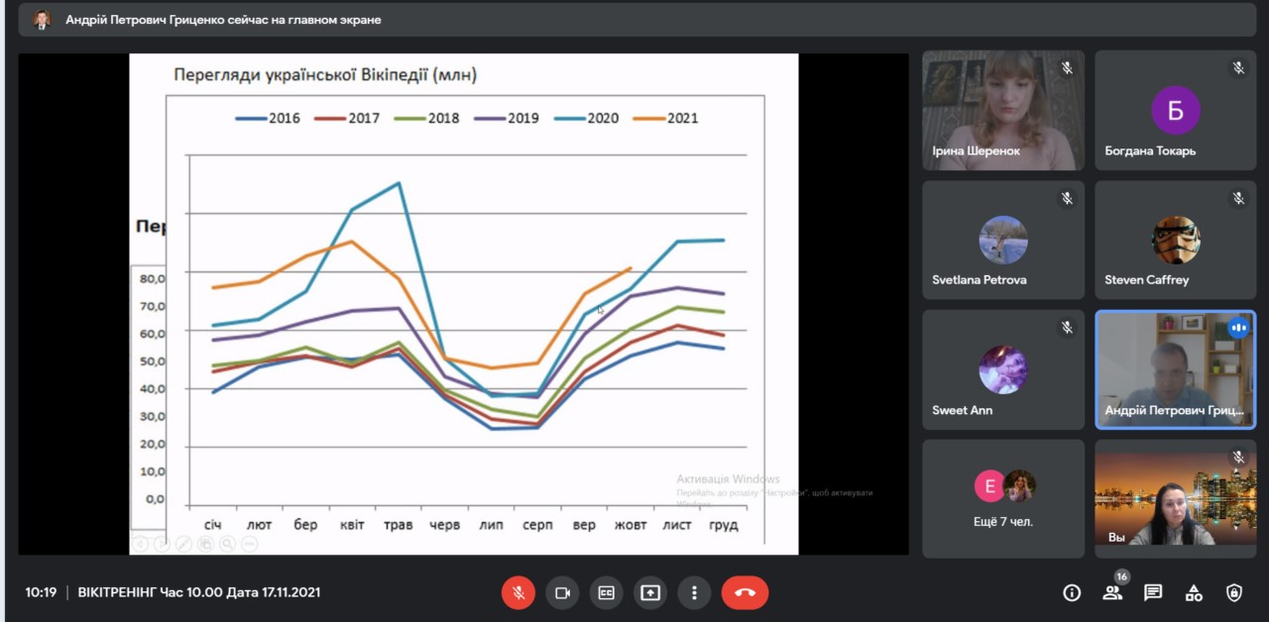
Task: Click the pink Е avatar in the overflow tile
Action: (x=989, y=486)
